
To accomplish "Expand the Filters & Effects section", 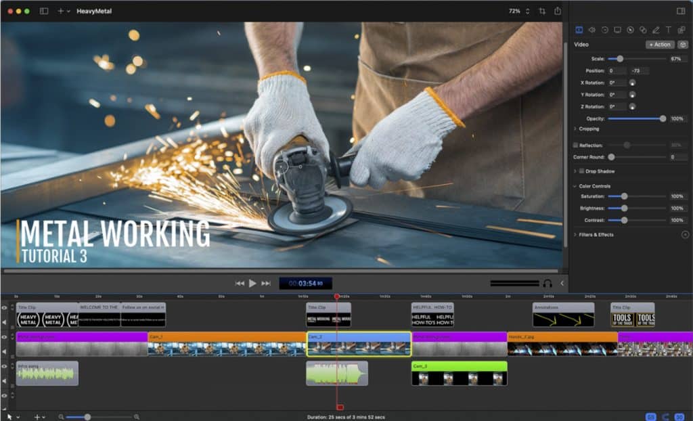I will (575, 235).
